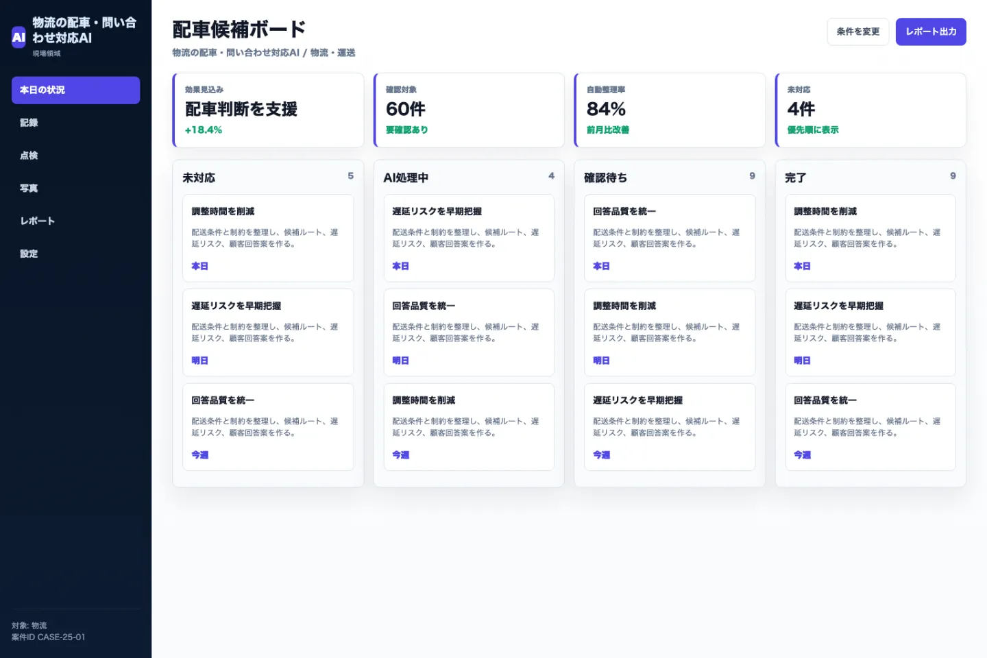The width and height of the screenshot is (987, 658).
Task: Open 調整時間を削減 card in 未対応 column
Action: click(268, 238)
